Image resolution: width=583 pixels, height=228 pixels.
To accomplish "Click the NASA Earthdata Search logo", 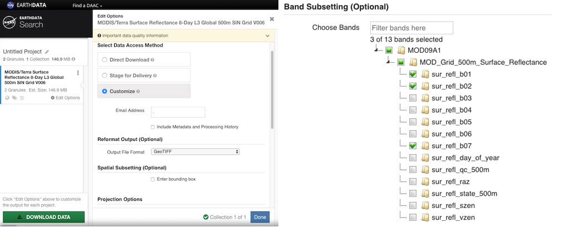I will tap(22, 23).
